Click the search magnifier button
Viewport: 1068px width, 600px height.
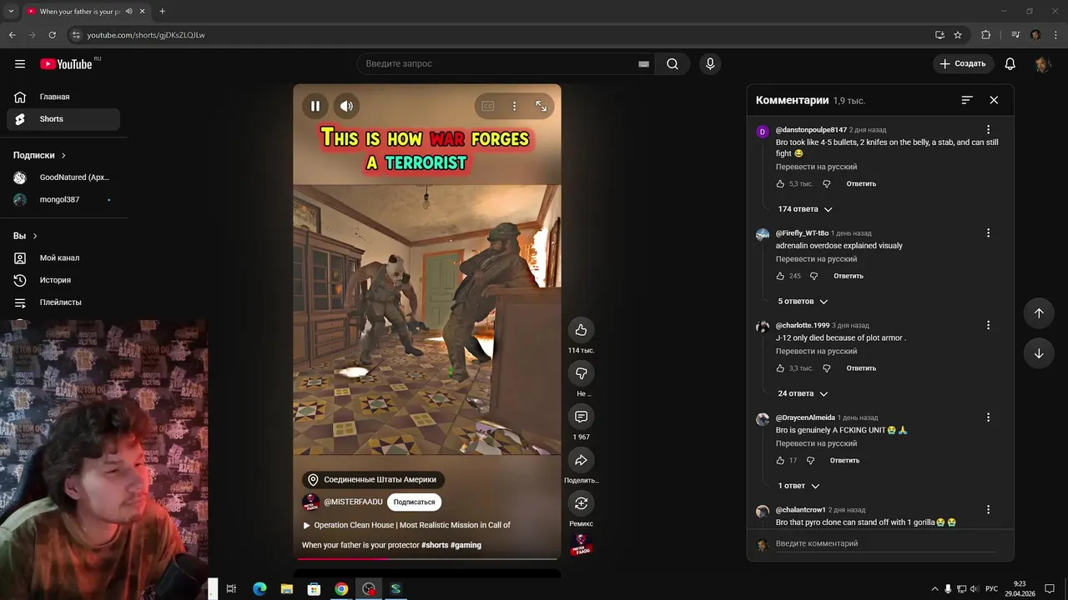[673, 63]
